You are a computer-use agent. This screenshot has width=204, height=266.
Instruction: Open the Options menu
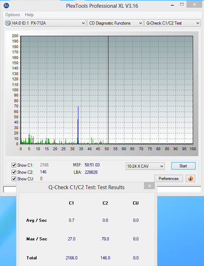pos(13,15)
